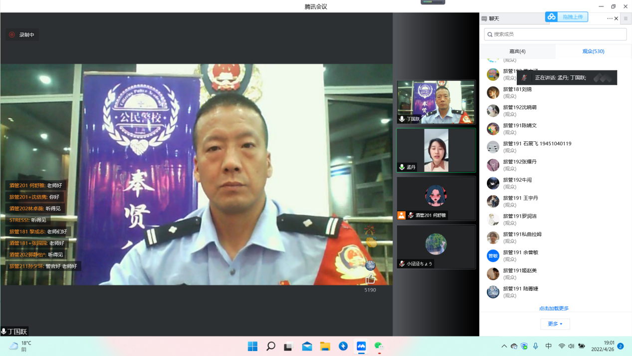Click the chat bubble icon beside 聊天
The image size is (632, 356).
click(484, 18)
